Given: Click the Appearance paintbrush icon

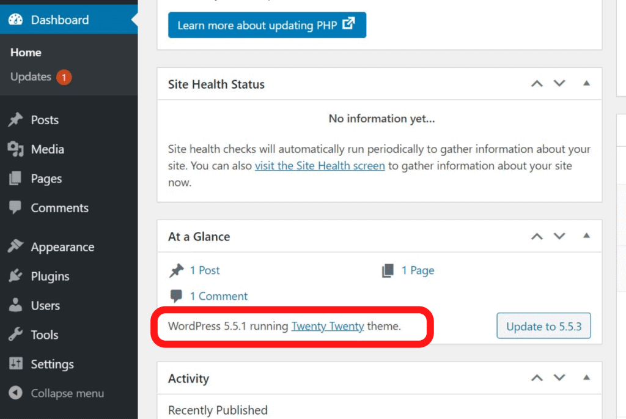Looking at the screenshot, I should click(x=15, y=246).
